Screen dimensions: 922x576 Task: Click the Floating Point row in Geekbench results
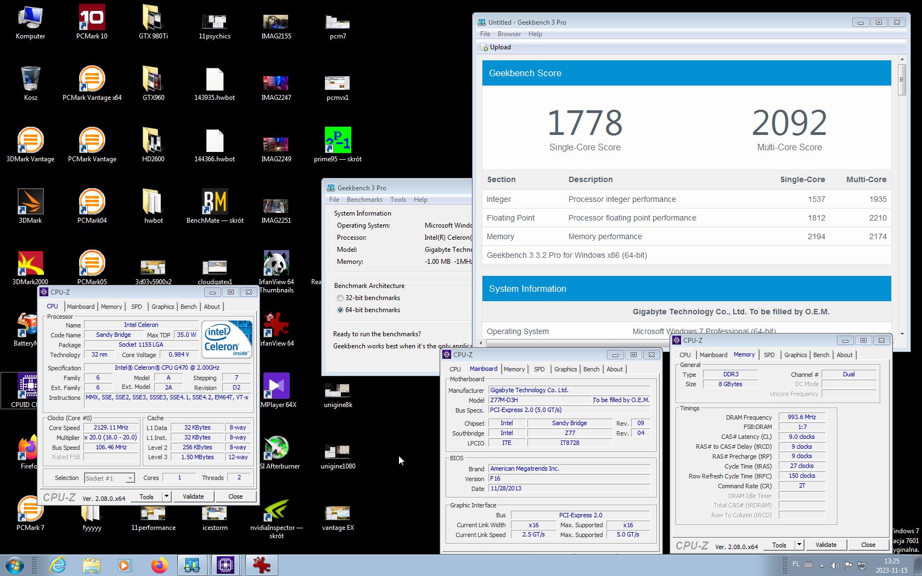tap(687, 218)
